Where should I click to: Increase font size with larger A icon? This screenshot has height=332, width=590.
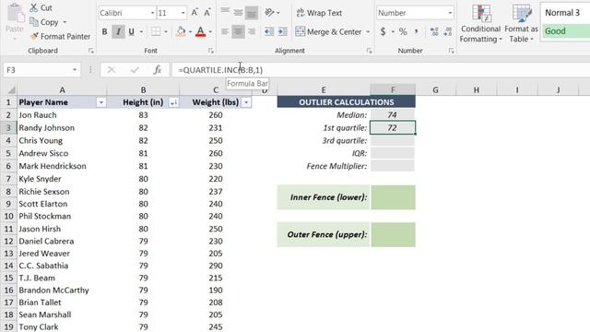click(x=195, y=12)
